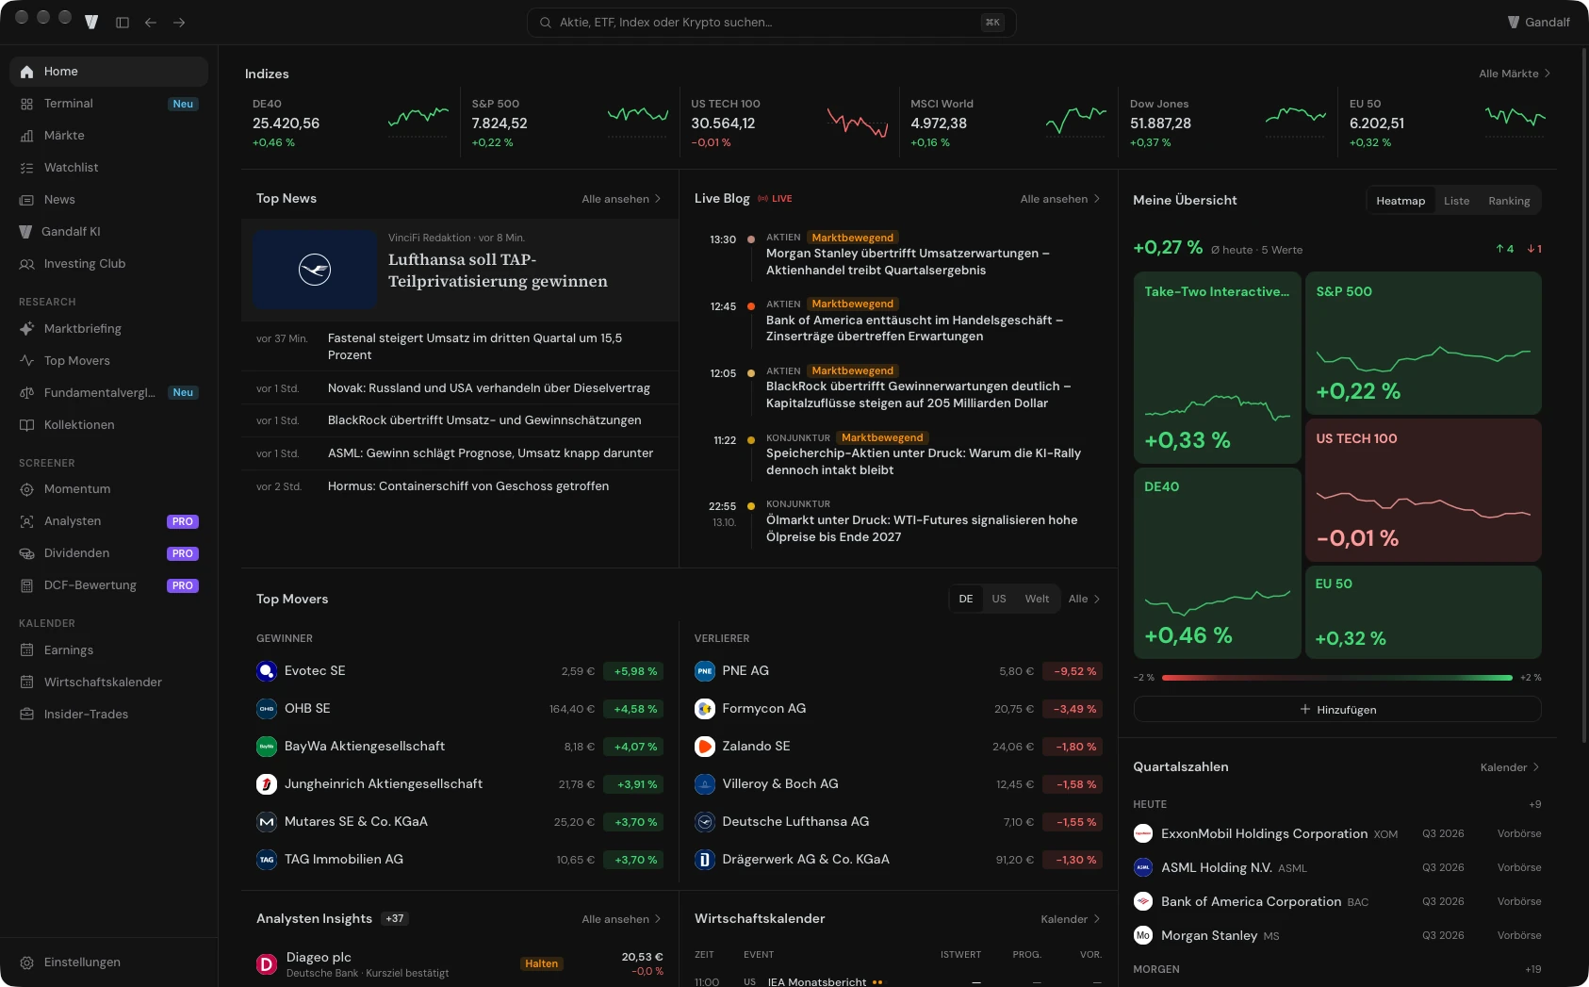Open Terminal from the sidebar
Viewport: 1589px width, 987px height.
108,104
